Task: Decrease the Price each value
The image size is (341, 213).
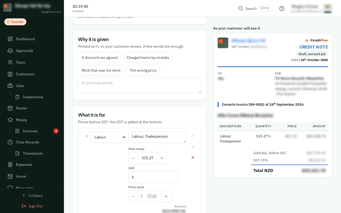Action: [x=133, y=196]
